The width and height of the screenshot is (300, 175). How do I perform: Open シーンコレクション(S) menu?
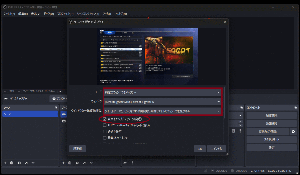tap(88, 14)
